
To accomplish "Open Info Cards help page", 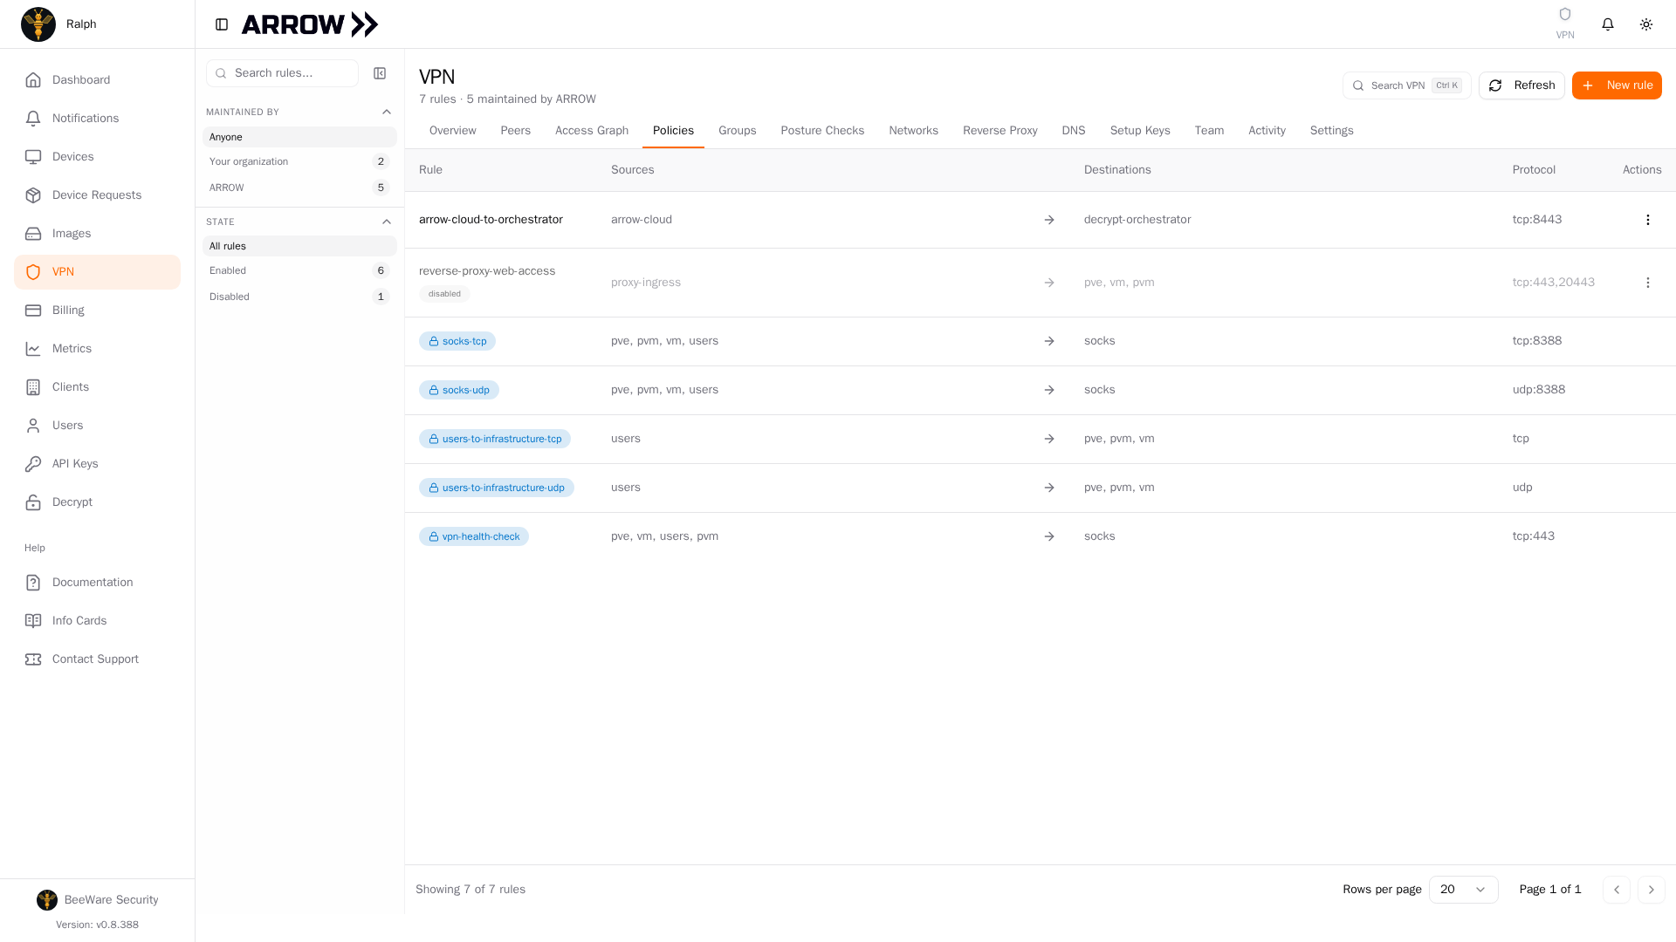I will click(x=97, y=621).
